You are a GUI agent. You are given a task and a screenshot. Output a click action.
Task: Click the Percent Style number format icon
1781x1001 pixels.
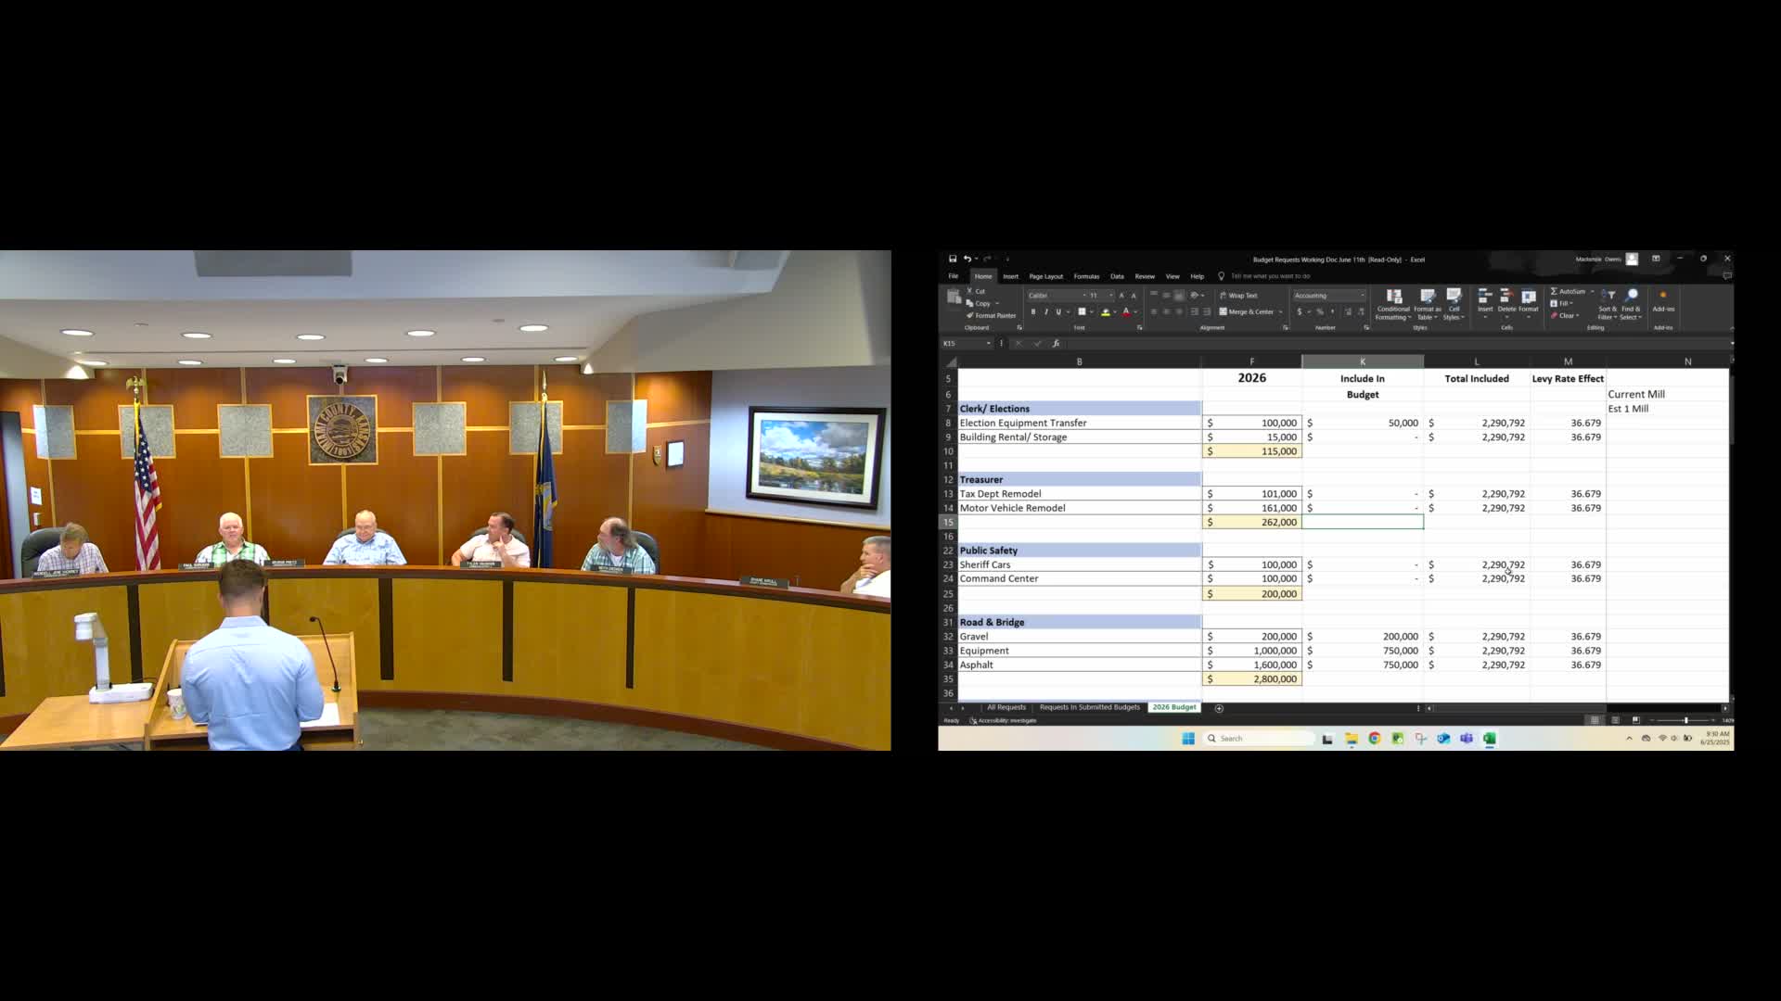1319,311
